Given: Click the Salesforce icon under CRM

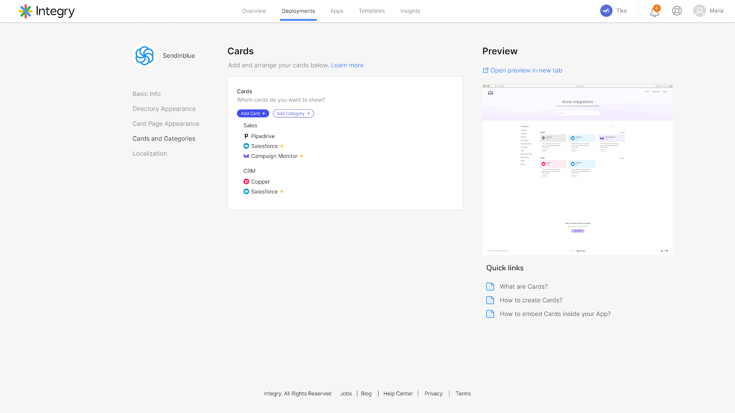Looking at the screenshot, I should coord(246,191).
